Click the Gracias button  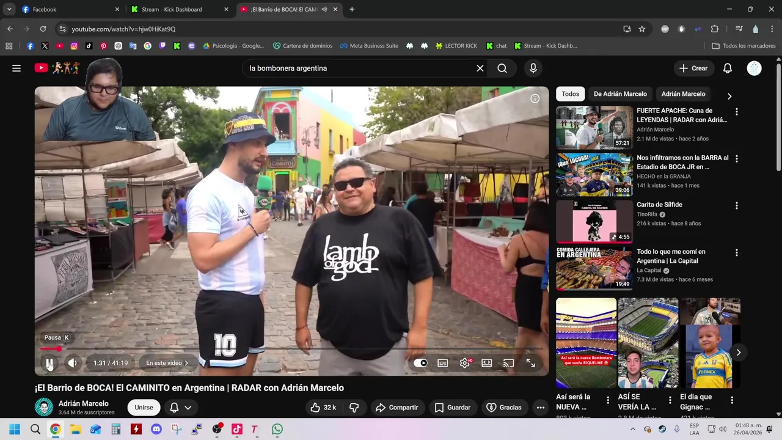tap(504, 408)
